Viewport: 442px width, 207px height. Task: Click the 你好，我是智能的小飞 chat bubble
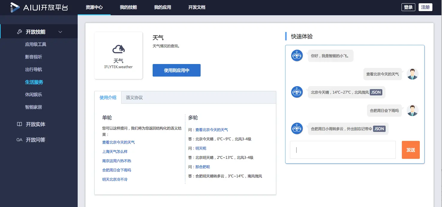pyautogui.click(x=331, y=56)
